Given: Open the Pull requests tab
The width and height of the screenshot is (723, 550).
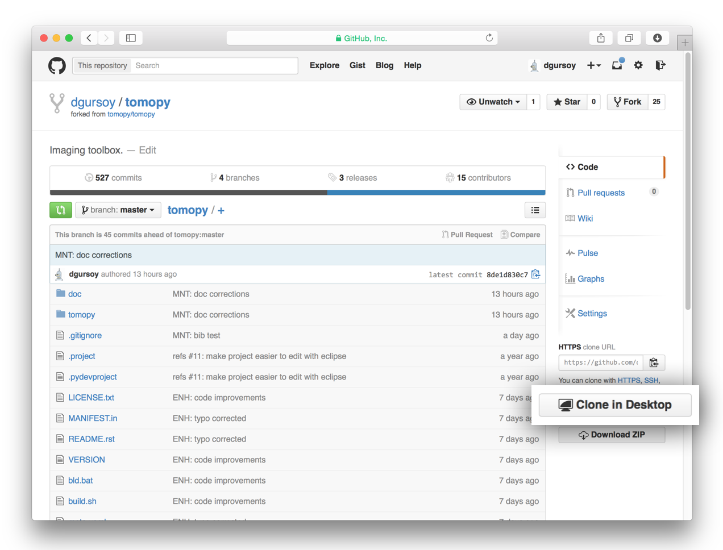Looking at the screenshot, I should pyautogui.click(x=601, y=193).
